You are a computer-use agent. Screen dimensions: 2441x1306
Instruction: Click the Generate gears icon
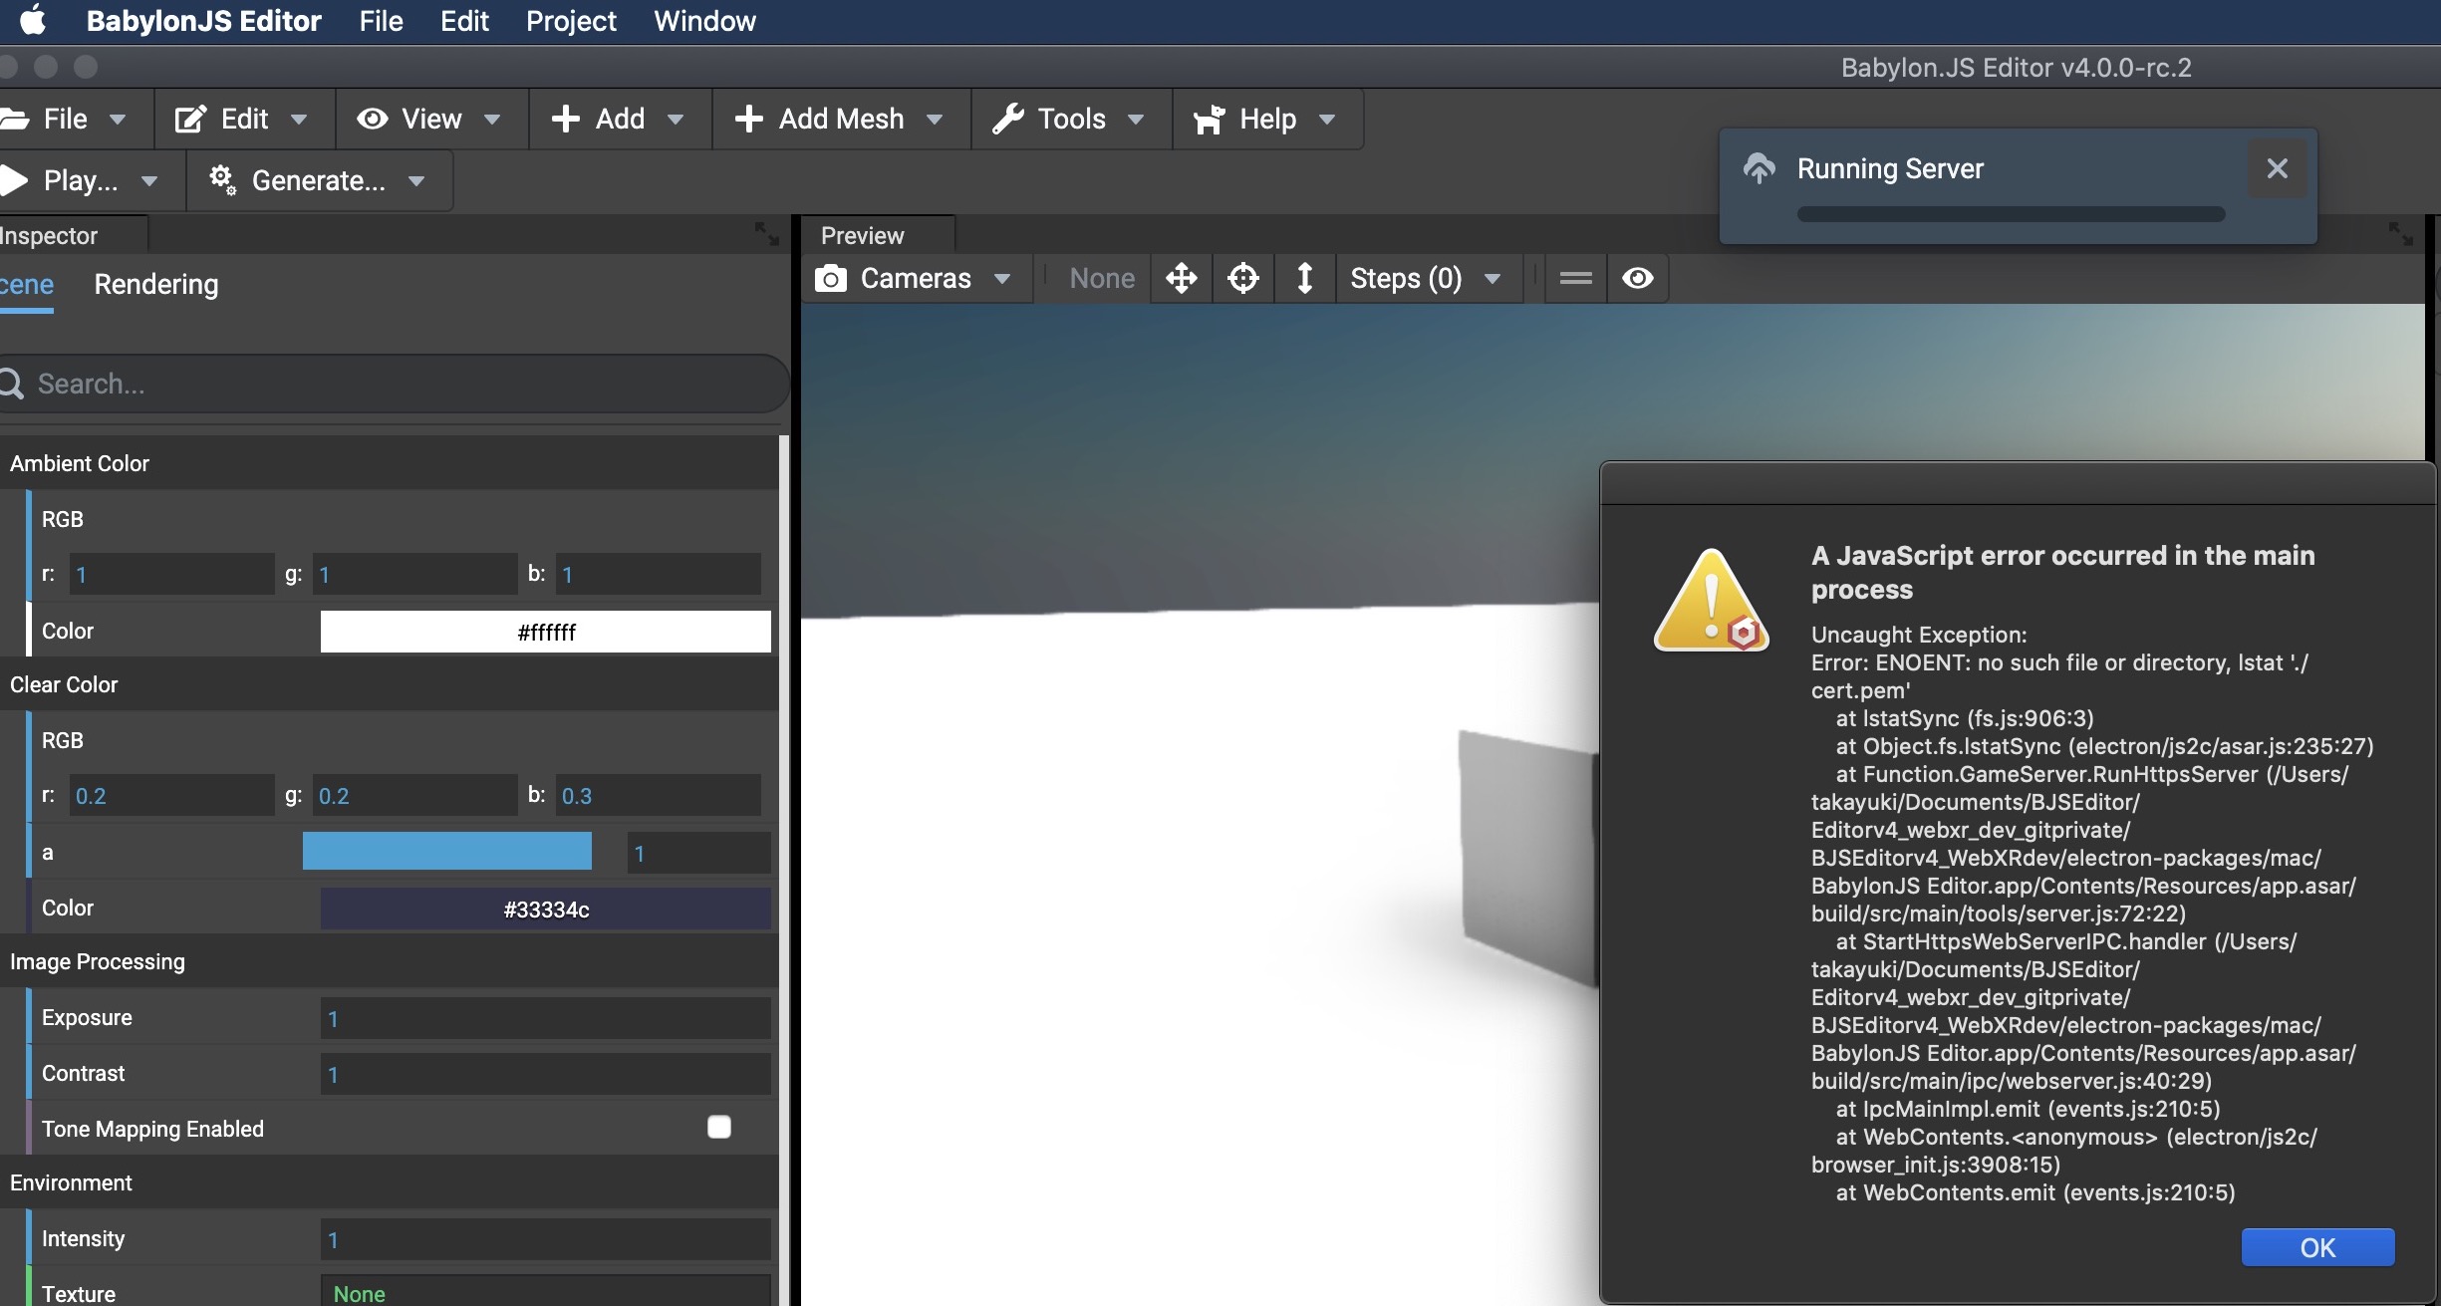pos(222,180)
